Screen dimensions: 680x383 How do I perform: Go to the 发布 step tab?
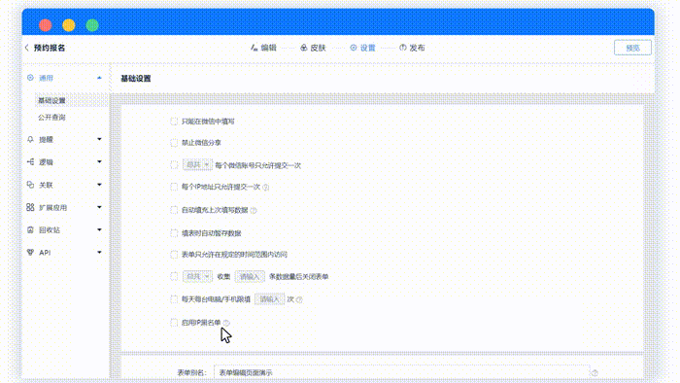click(412, 48)
